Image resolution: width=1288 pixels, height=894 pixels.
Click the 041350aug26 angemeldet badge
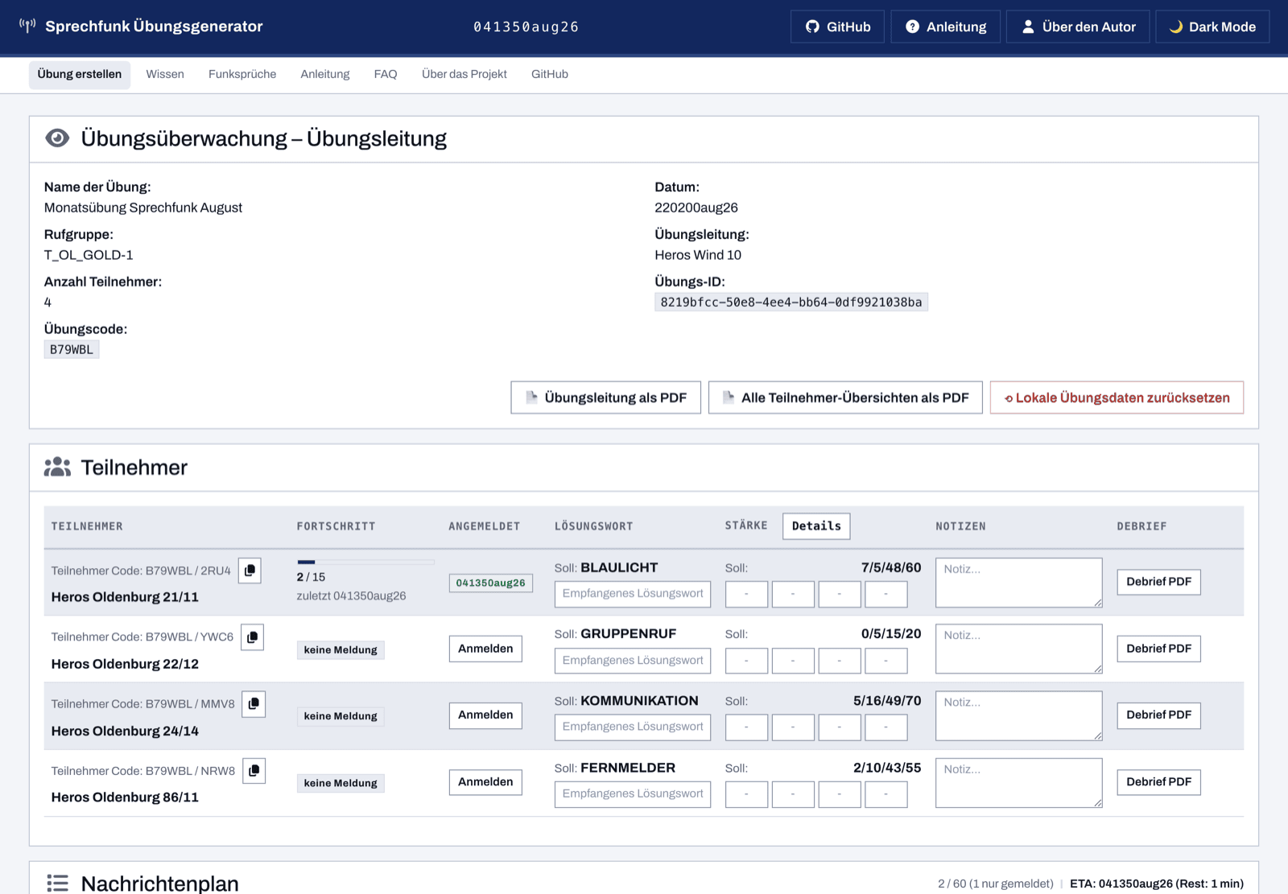(490, 583)
